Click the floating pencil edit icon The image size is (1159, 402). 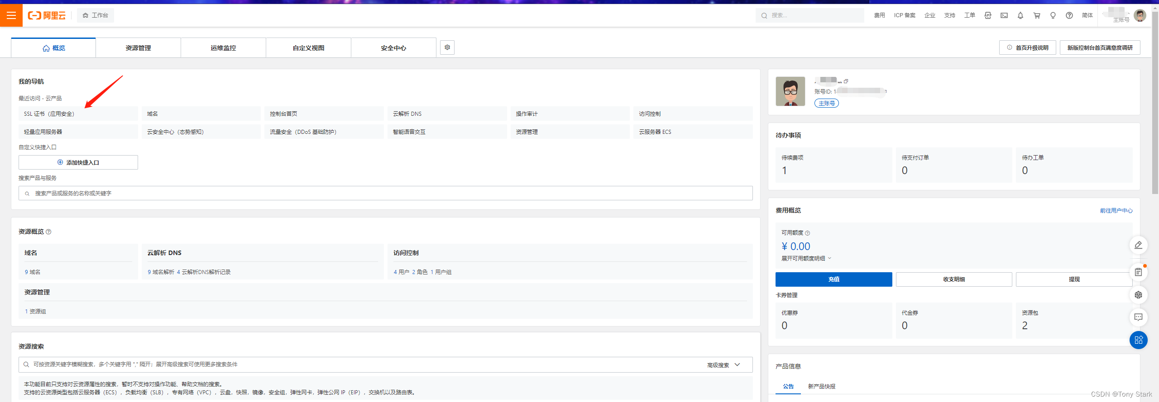pyautogui.click(x=1138, y=245)
